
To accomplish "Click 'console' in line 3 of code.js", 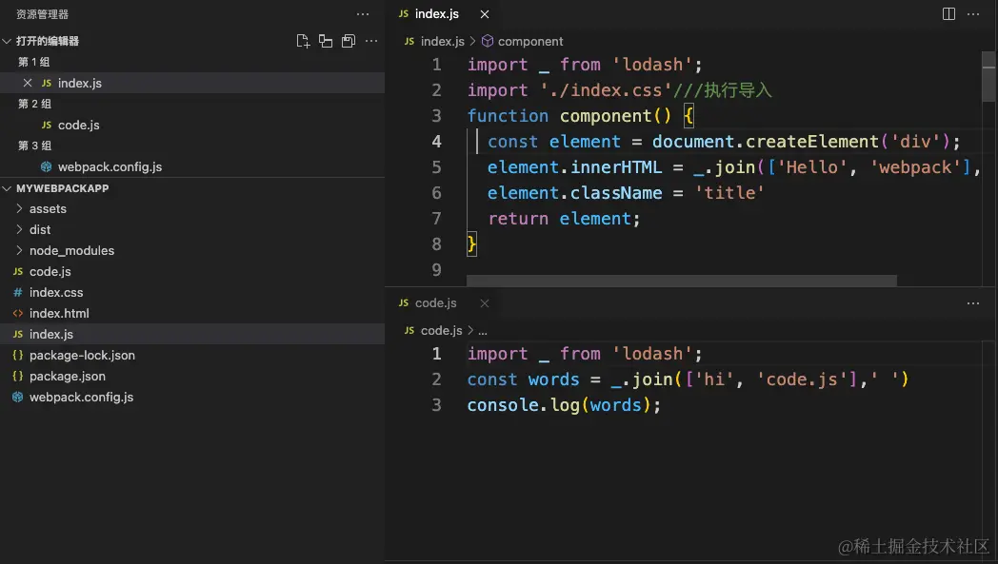I will click(503, 405).
